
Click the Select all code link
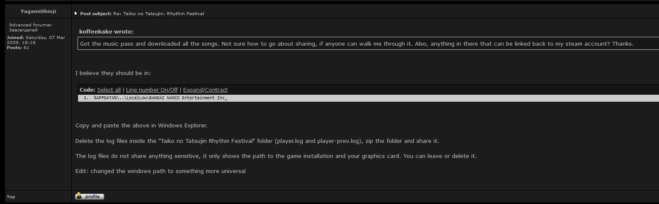pos(109,90)
